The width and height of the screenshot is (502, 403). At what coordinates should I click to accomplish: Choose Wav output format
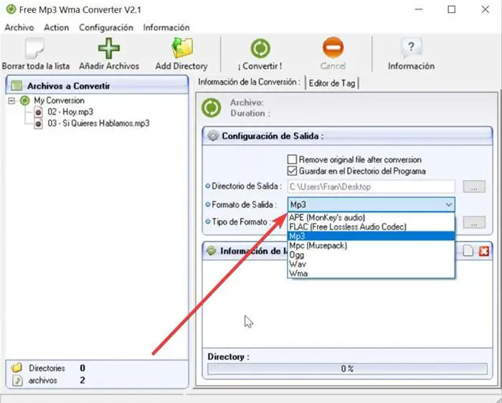371,264
